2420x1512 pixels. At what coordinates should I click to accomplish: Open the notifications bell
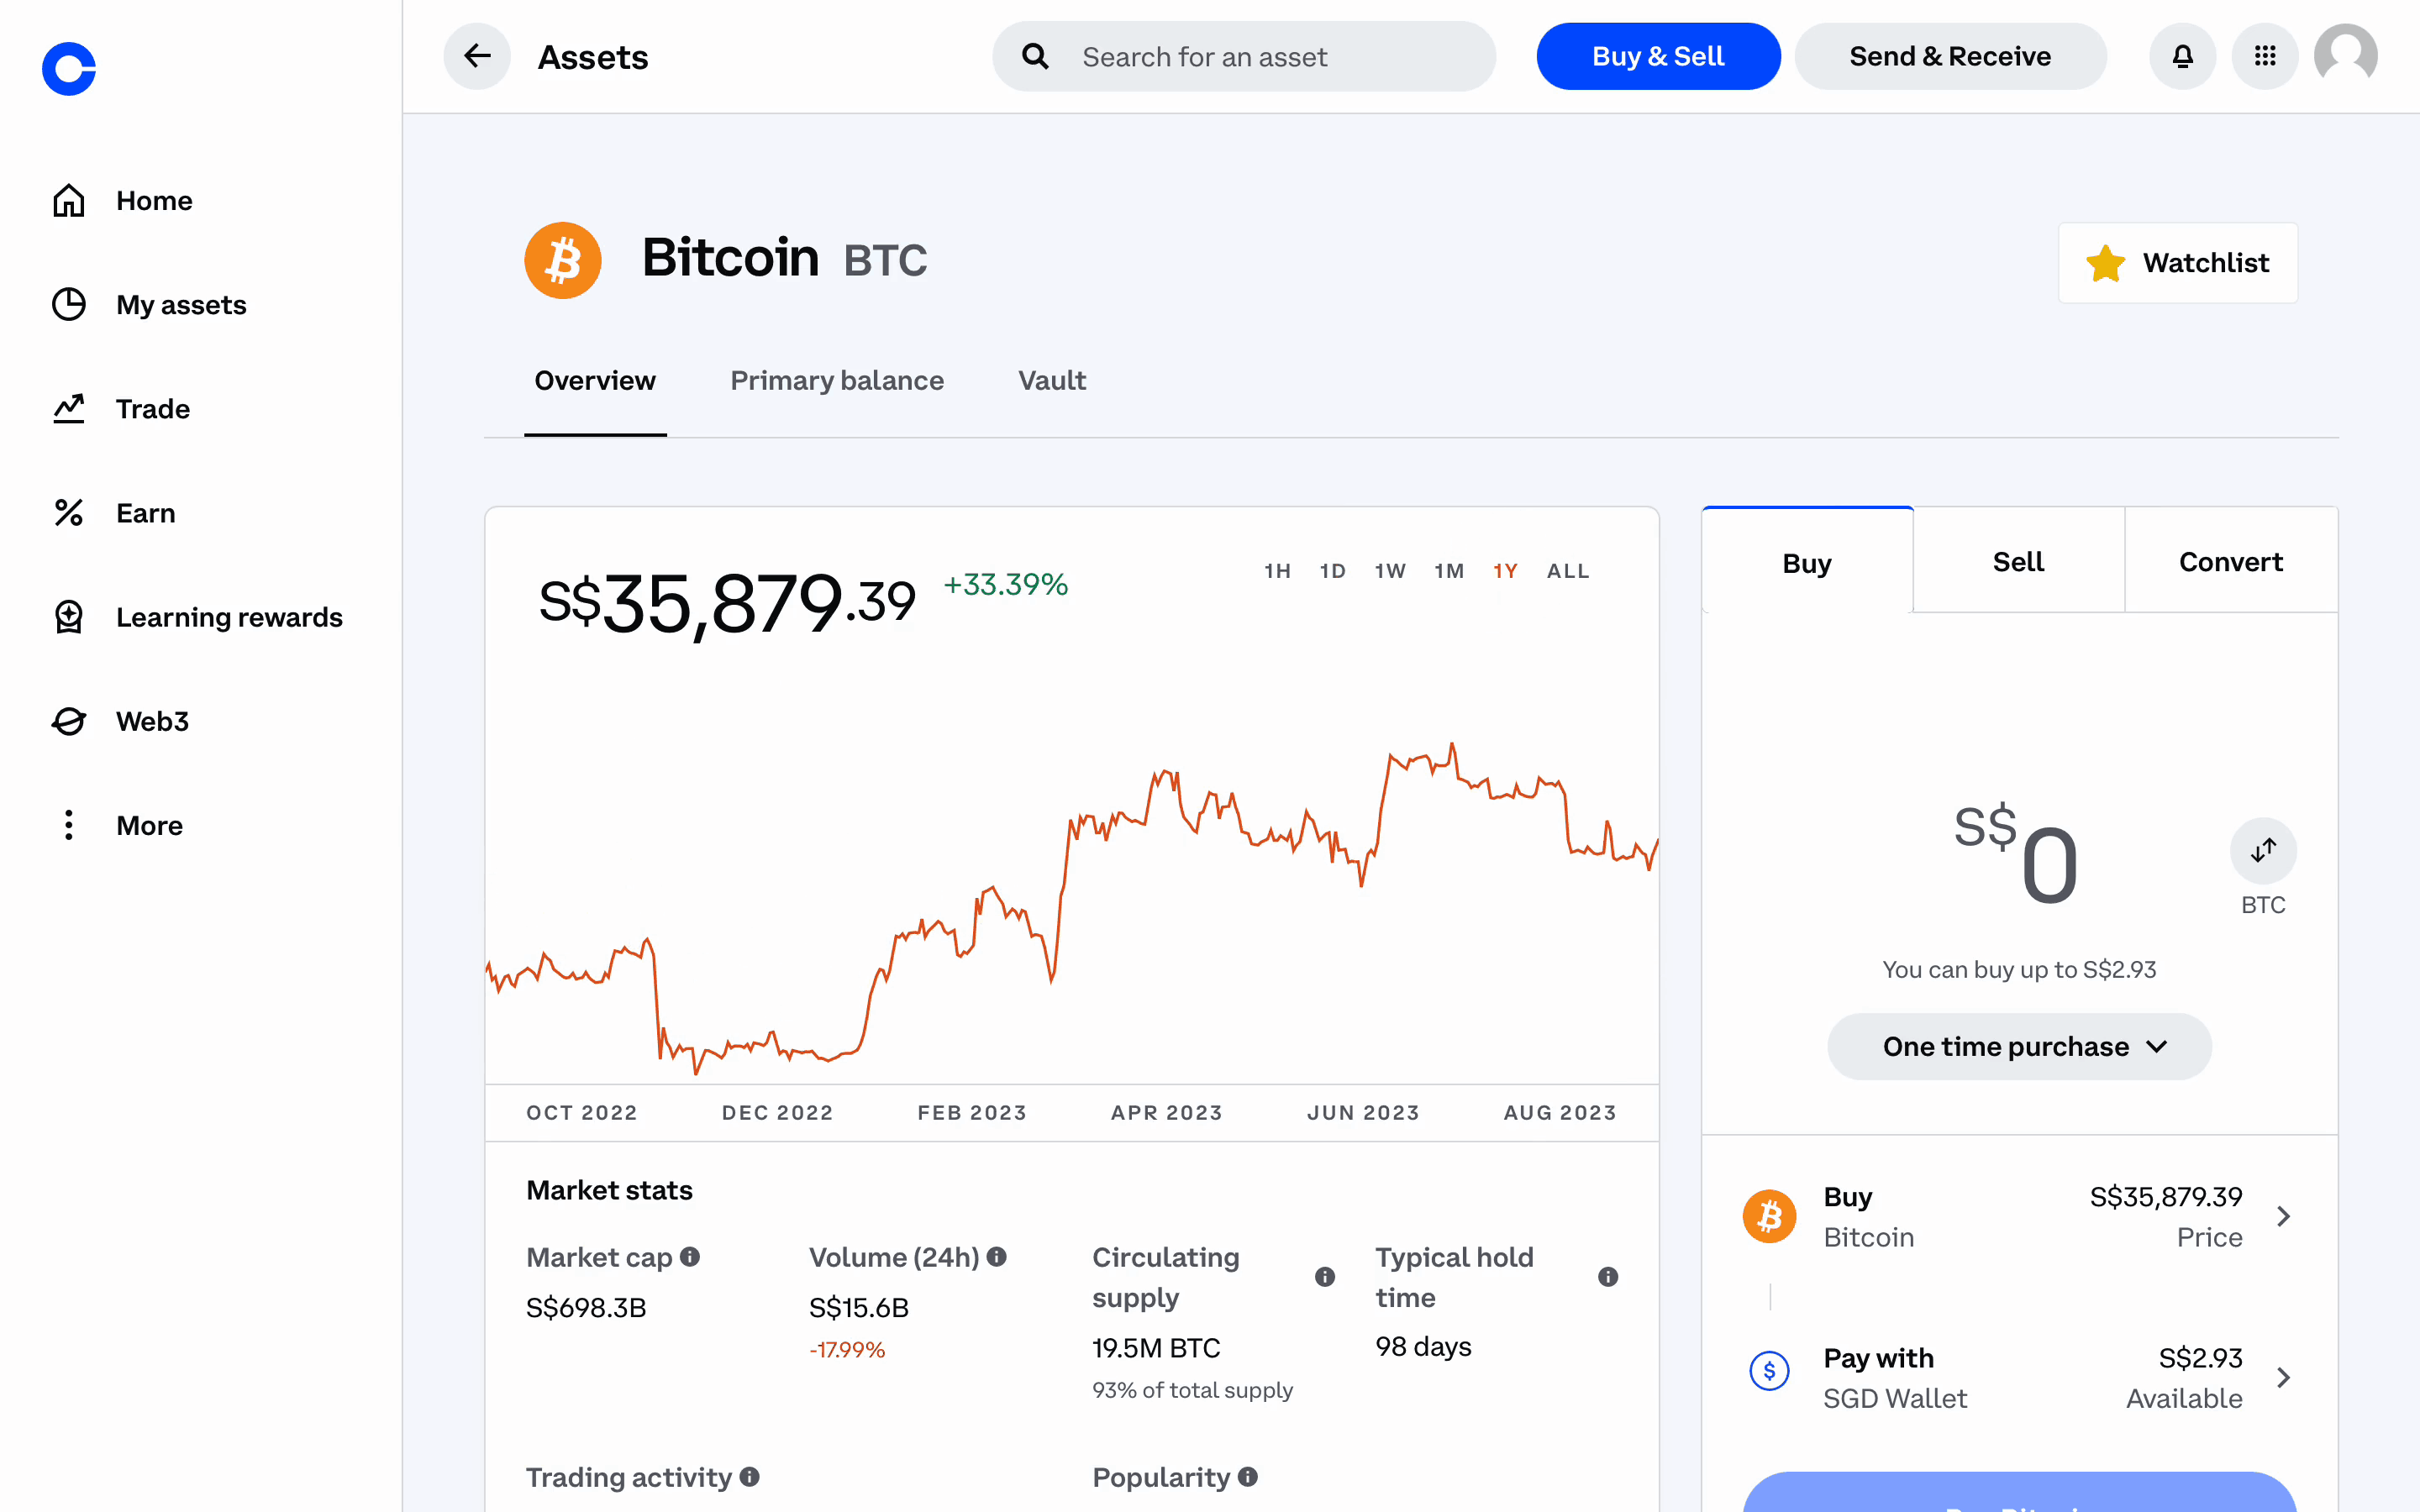(2182, 56)
